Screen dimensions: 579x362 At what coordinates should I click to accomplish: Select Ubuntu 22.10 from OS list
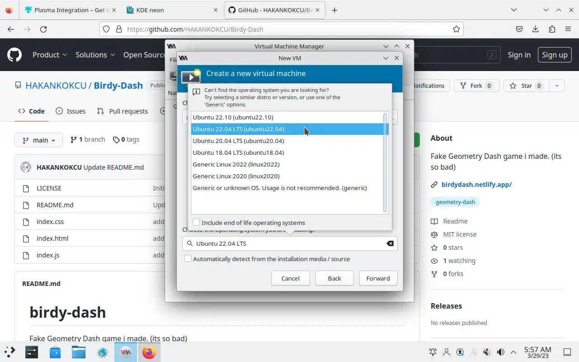(287, 117)
